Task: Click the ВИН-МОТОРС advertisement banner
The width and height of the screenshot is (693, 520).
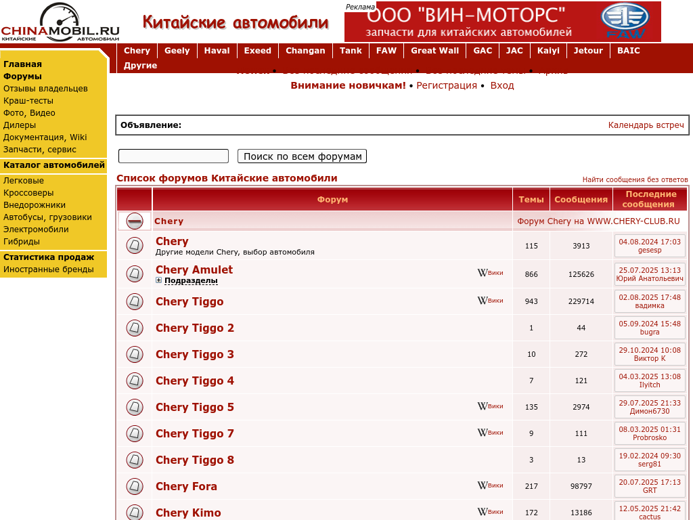Action: coord(502,22)
